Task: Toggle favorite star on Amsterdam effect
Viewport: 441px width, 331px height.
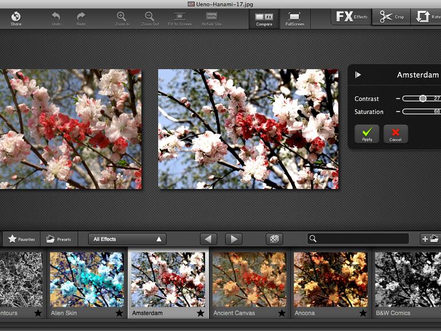Action: tap(201, 313)
